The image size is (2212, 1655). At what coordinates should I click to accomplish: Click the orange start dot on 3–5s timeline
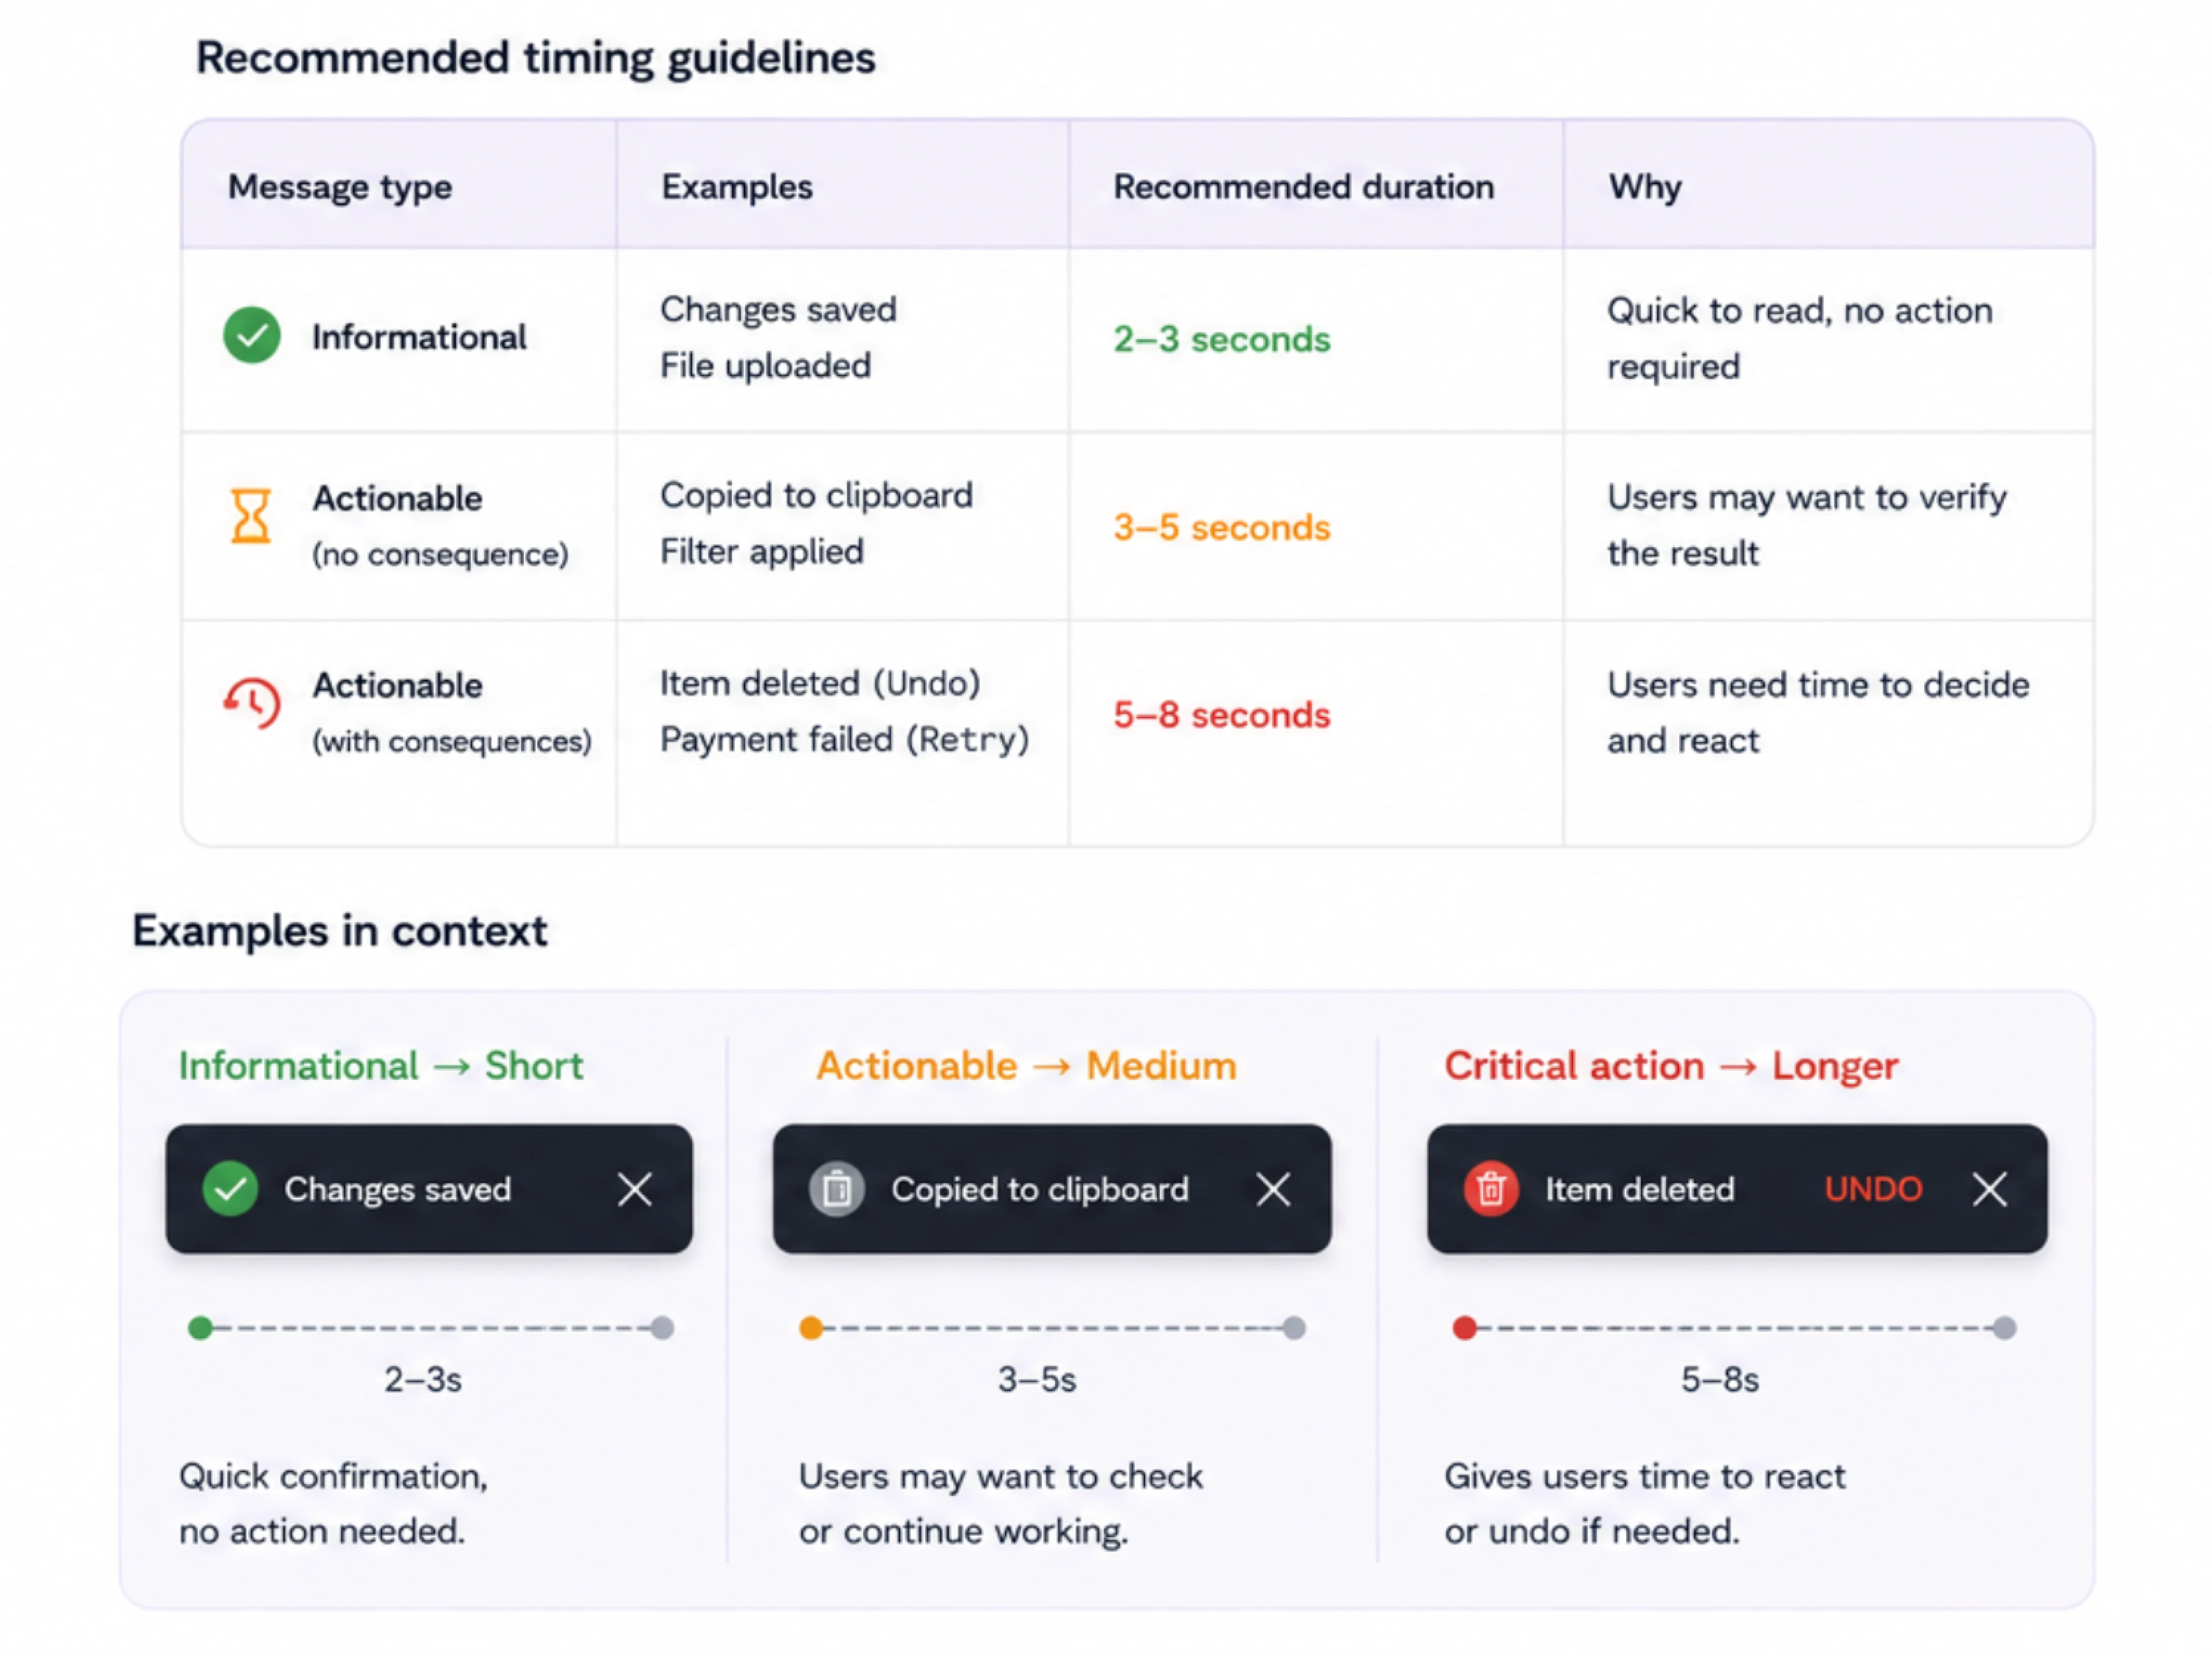[x=811, y=1328]
